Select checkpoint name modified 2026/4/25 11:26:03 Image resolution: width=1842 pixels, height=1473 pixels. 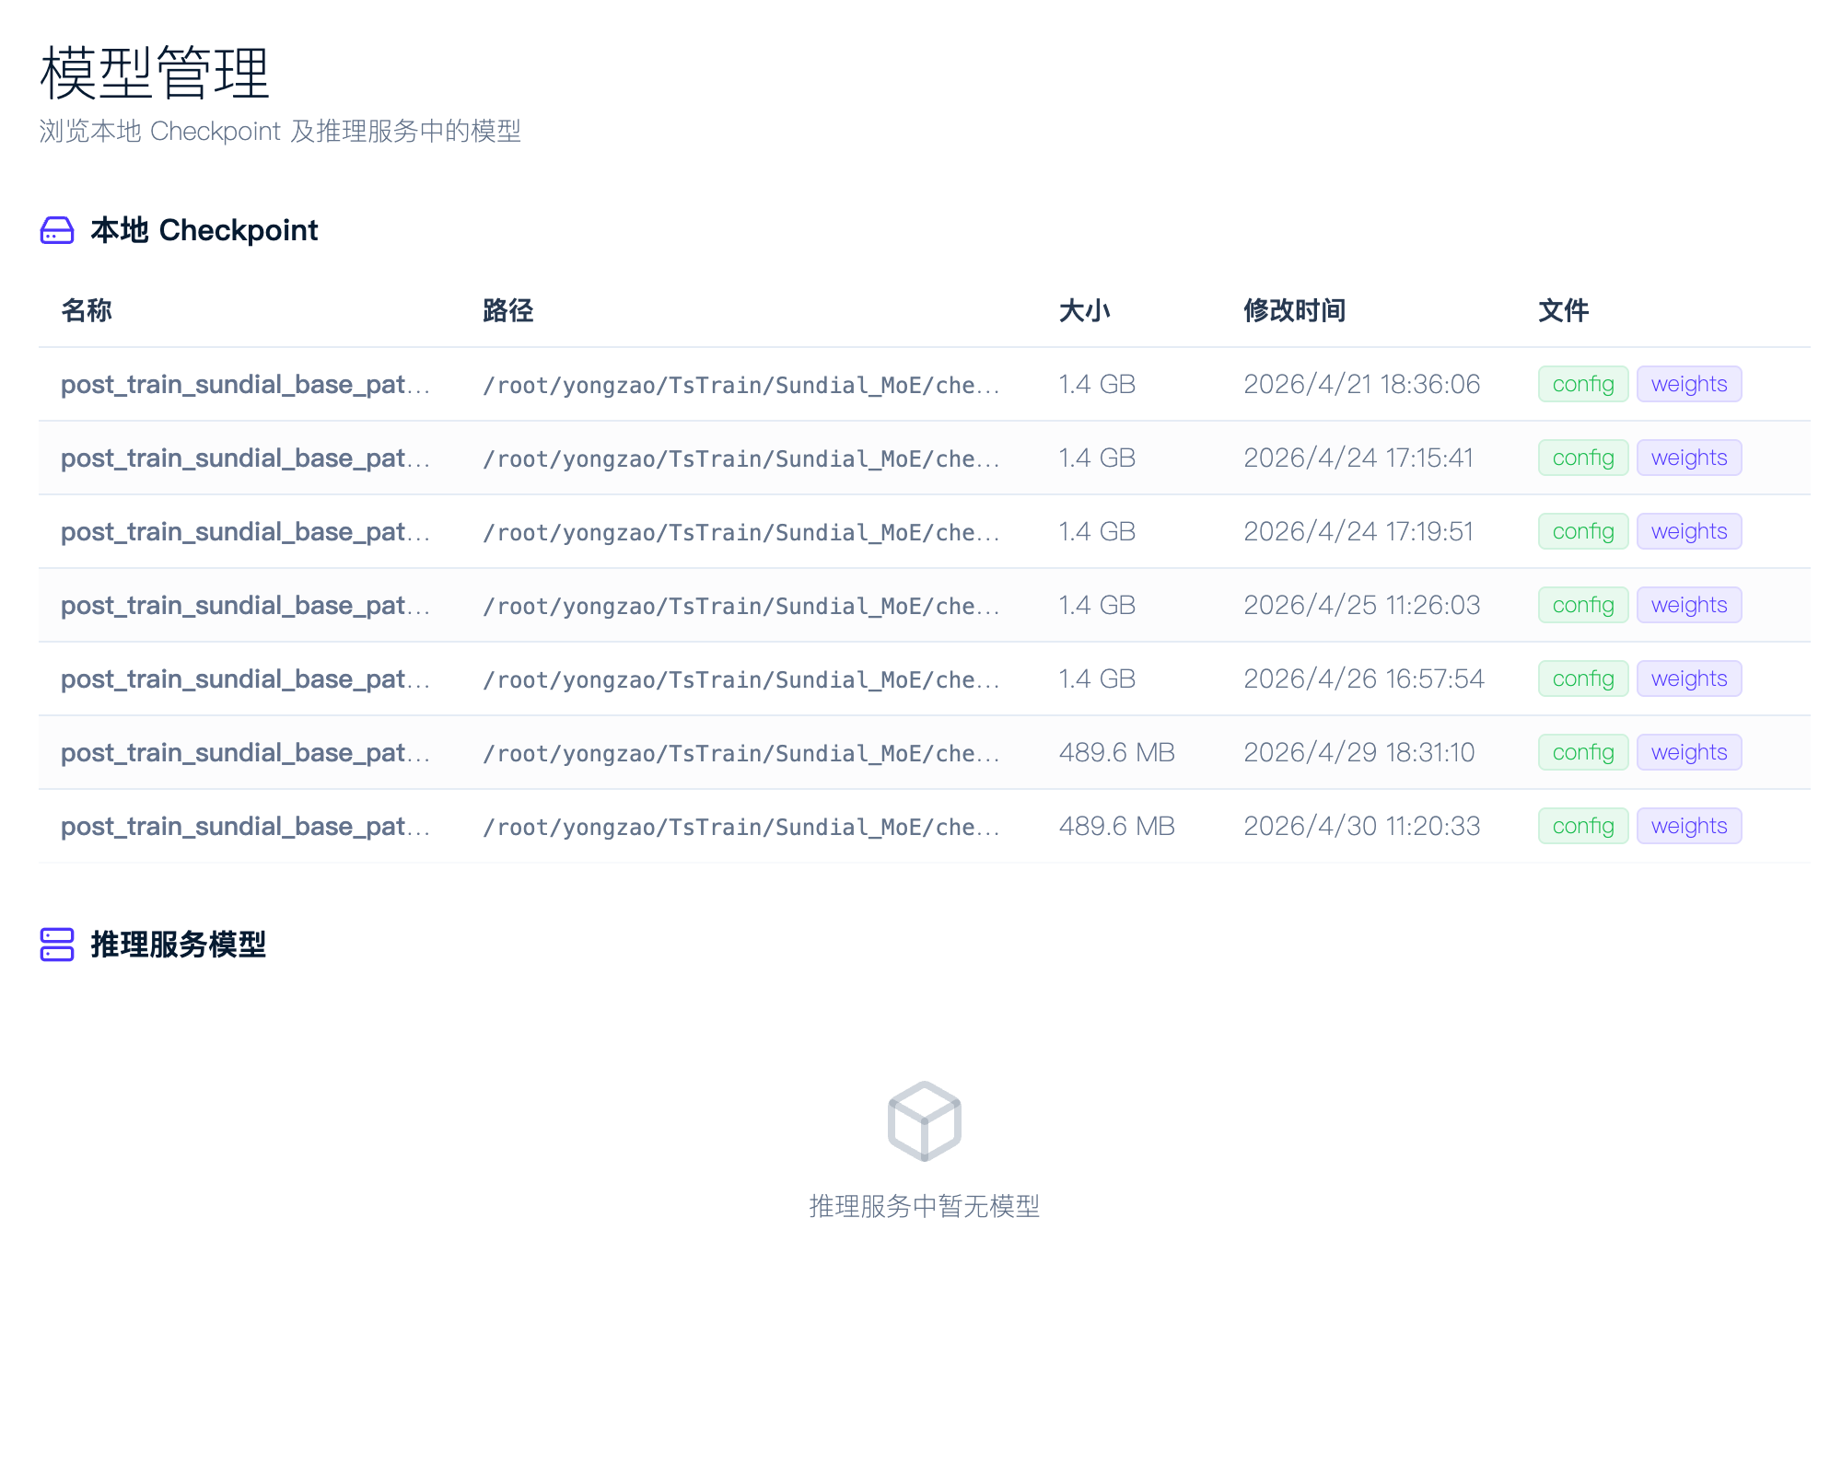click(246, 605)
